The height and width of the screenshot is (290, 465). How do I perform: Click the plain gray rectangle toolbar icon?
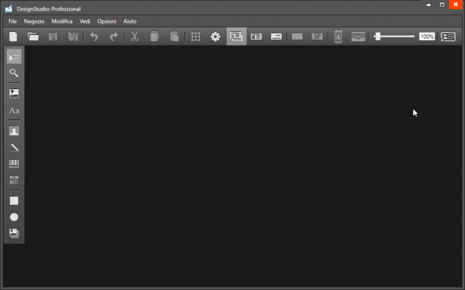[297, 37]
